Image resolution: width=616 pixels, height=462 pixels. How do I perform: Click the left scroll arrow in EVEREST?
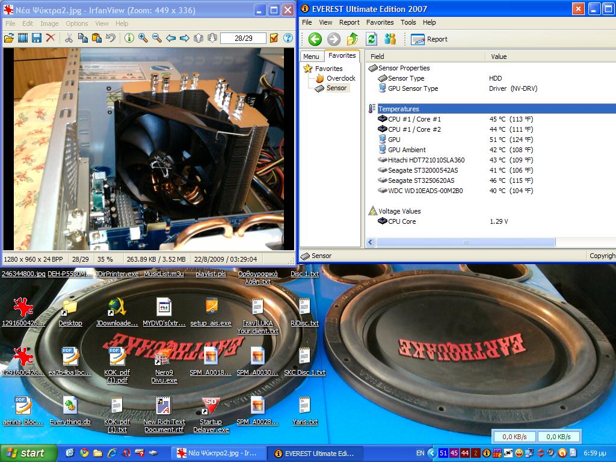point(371,242)
